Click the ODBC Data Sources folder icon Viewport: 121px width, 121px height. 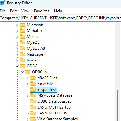pyautogui.click(x=33, y=101)
